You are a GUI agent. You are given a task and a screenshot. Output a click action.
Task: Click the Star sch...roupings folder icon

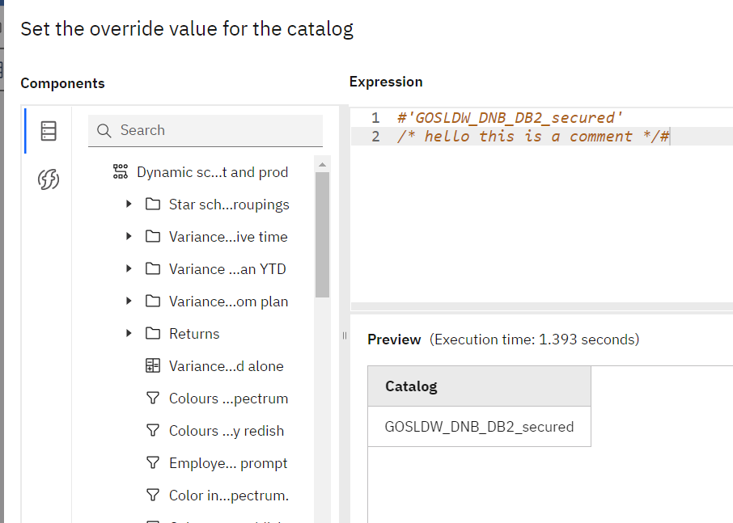point(153,205)
